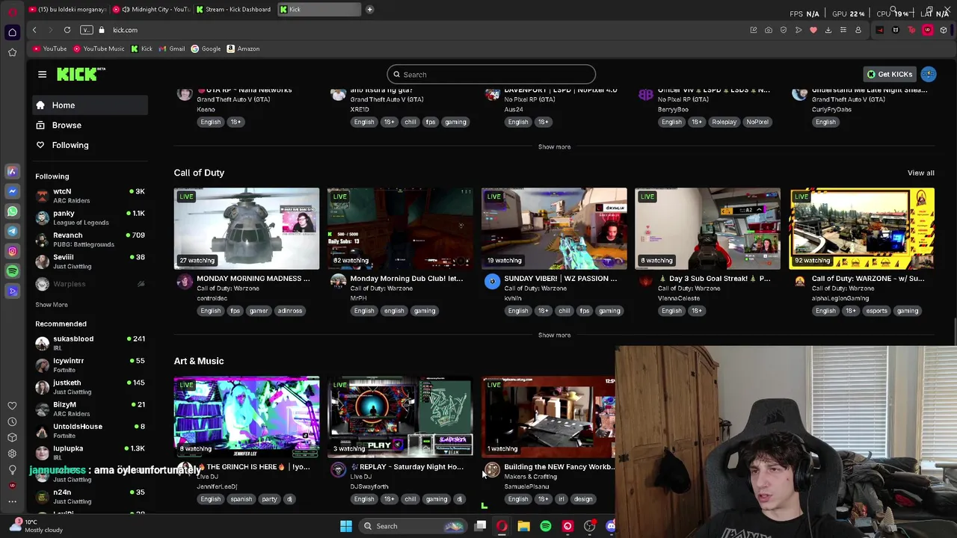Show more GTA streams
This screenshot has width=957, height=538.
coord(554,146)
